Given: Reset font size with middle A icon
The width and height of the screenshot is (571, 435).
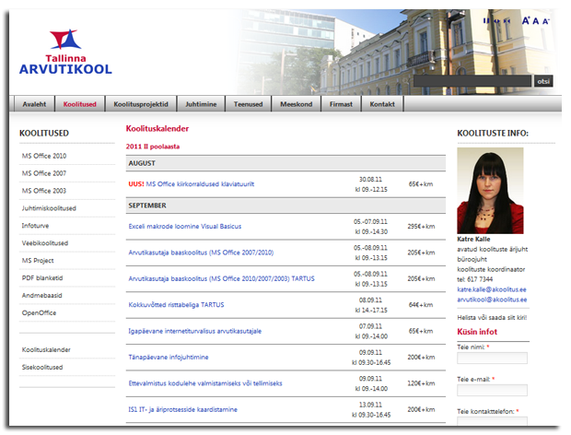Looking at the screenshot, I should tap(536, 20).
